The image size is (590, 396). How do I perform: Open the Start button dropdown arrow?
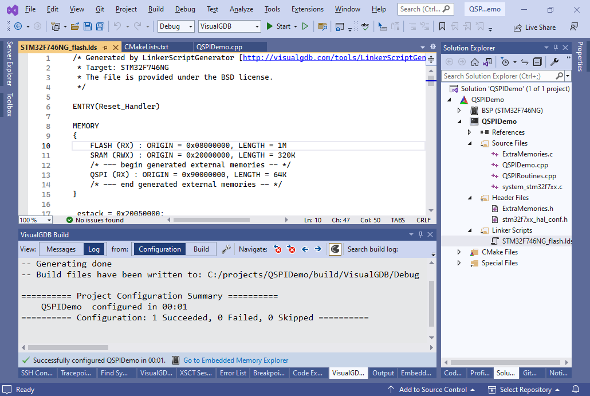(x=296, y=26)
